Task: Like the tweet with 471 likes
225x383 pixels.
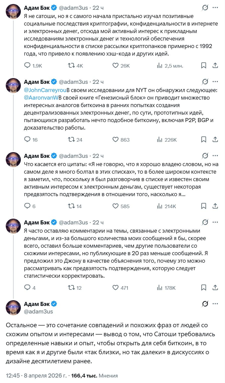Action: (x=115, y=288)
